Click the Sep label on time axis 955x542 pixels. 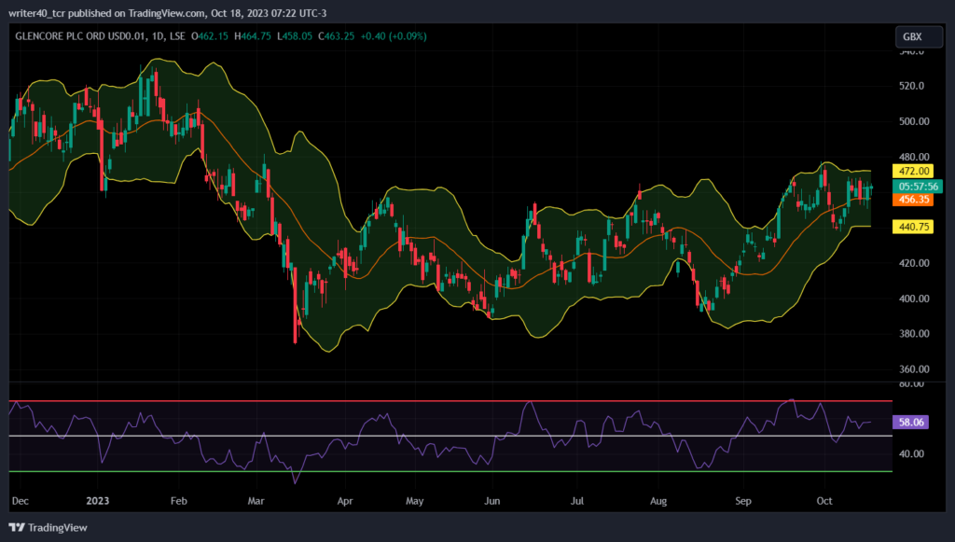pos(743,501)
